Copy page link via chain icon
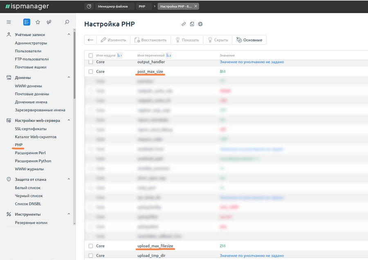The width and height of the screenshot is (368, 260). click(184, 24)
